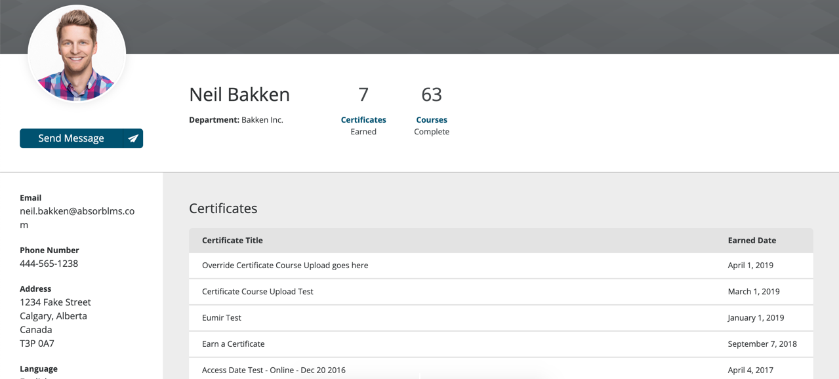
Task: Click the paper plane icon on Send Message
Action: click(133, 138)
